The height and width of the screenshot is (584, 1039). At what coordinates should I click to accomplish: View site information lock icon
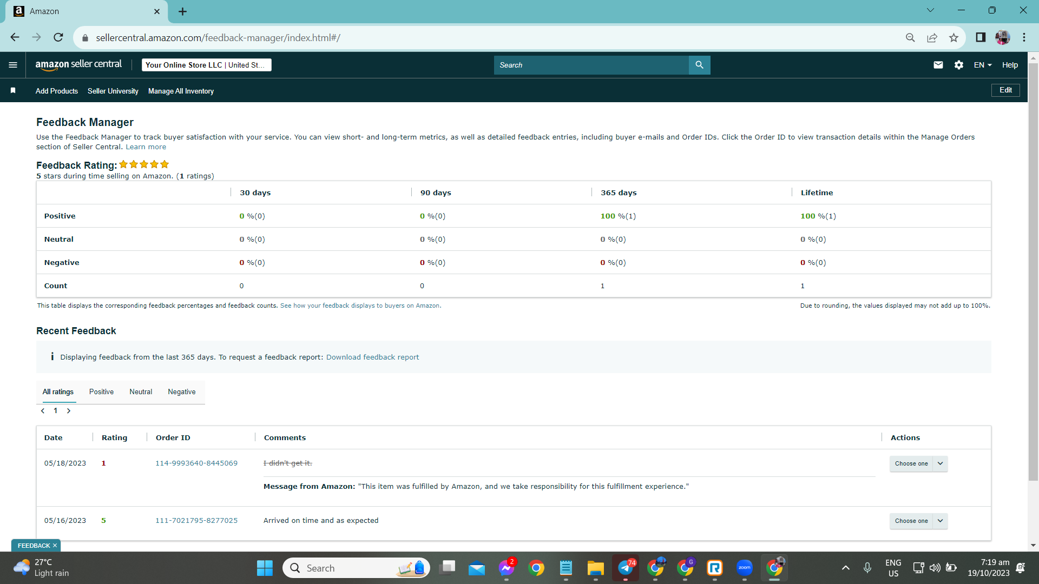(x=85, y=38)
